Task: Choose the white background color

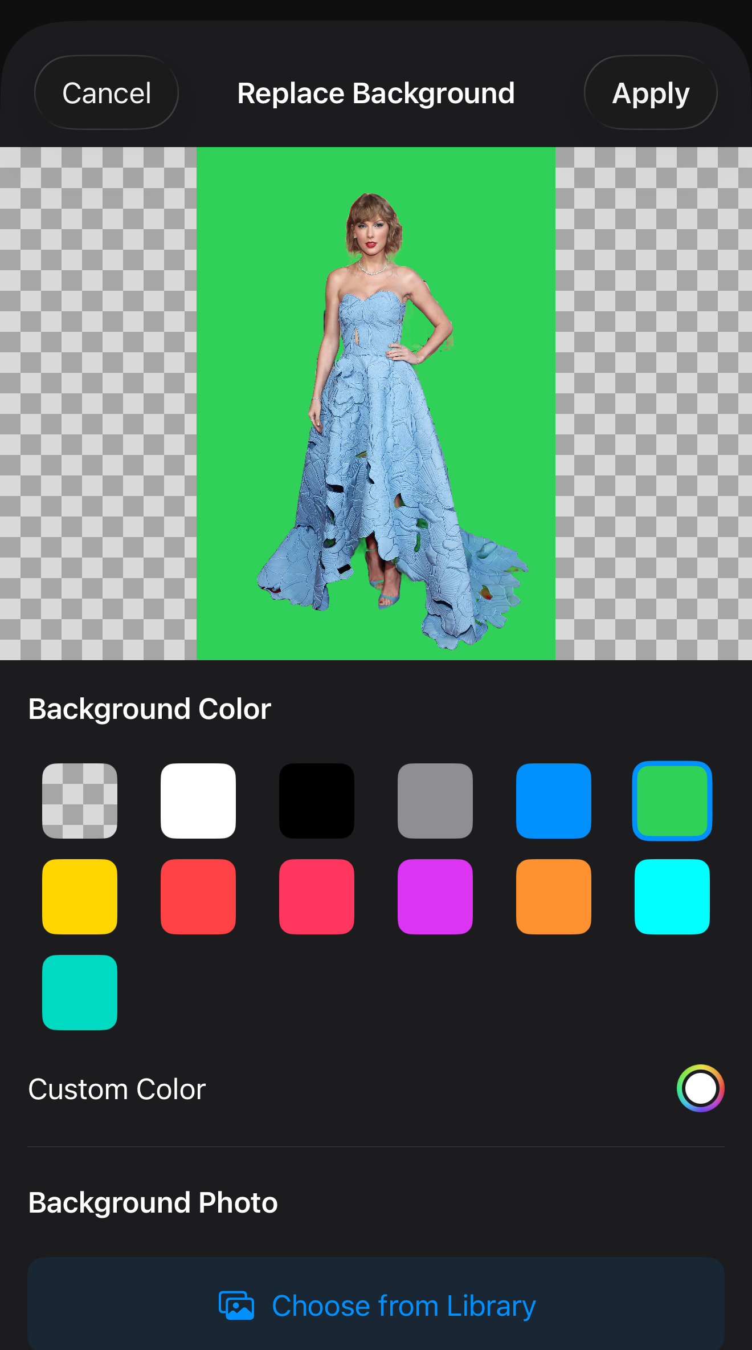Action: (x=198, y=800)
